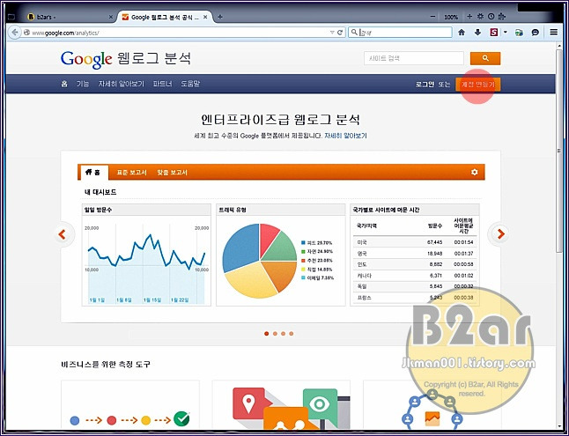
Task: Click the scrollbar down arrow
Action: [558, 426]
